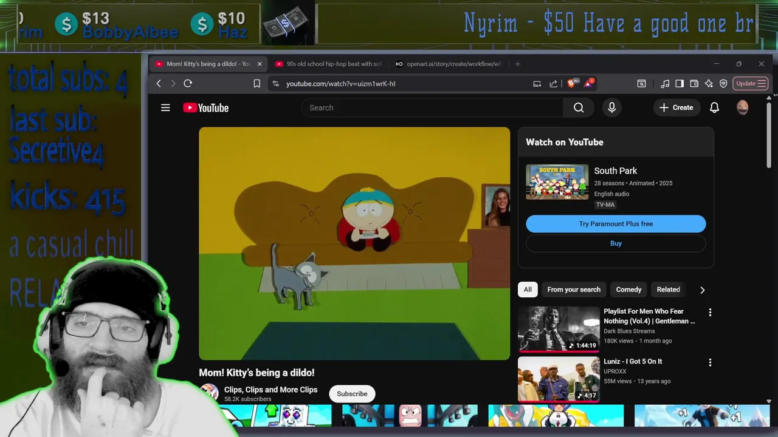Click the video title "Mom! Kitty's being a dildo!"
Viewport: 778px width, 437px height.
coord(256,373)
